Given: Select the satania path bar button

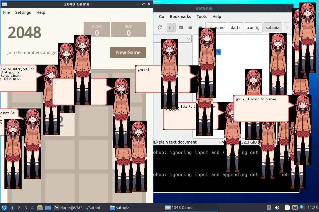Looking at the screenshot, I should [272, 27].
